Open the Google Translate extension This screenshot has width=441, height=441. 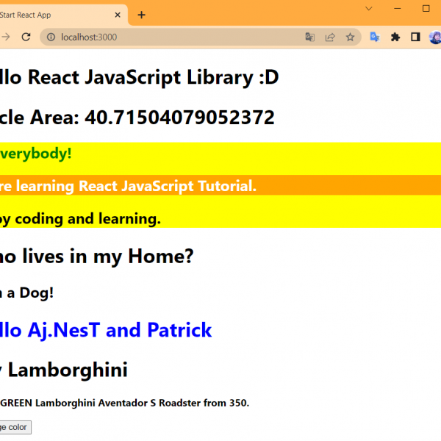point(375,37)
